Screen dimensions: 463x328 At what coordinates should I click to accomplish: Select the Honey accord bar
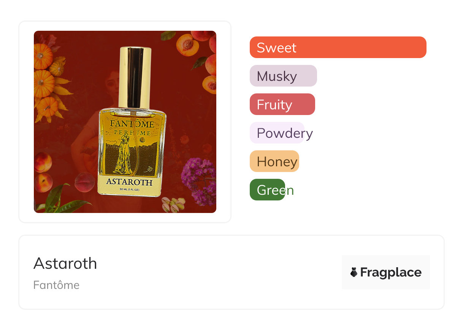(274, 161)
